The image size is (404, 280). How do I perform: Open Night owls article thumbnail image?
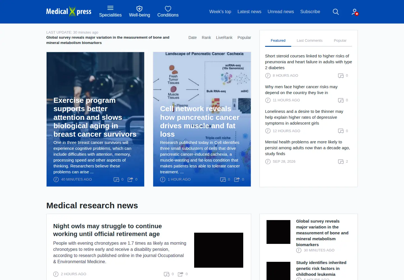point(219,250)
